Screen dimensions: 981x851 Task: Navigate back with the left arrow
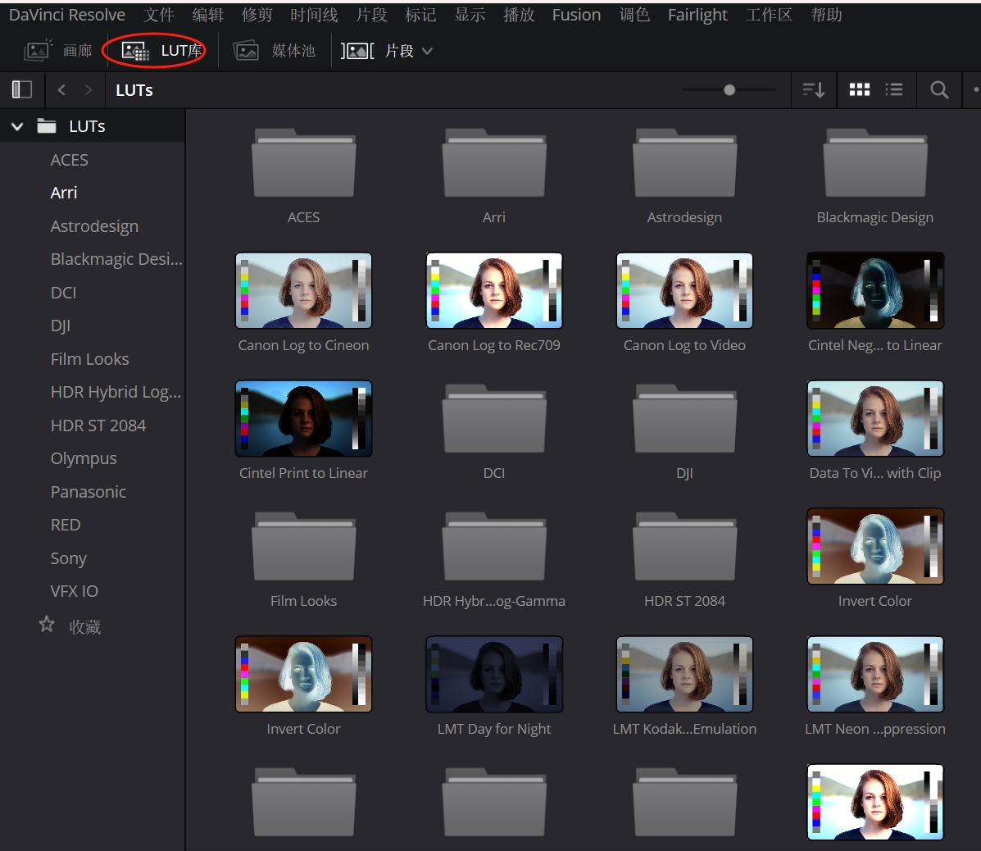(x=61, y=90)
